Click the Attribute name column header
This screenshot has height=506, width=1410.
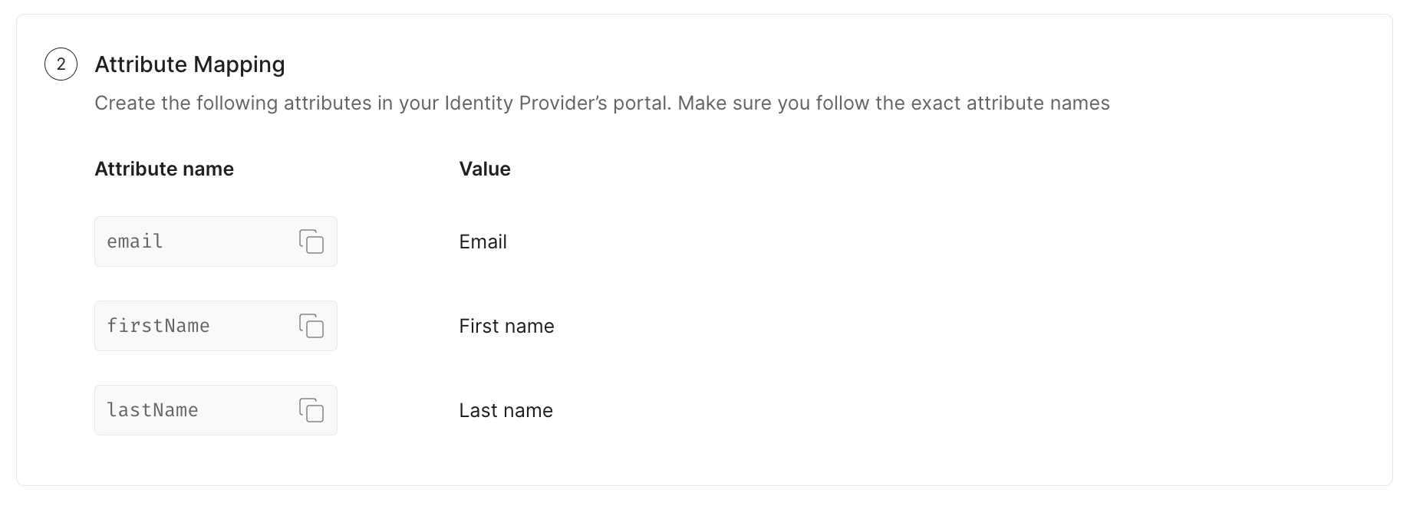(x=164, y=169)
